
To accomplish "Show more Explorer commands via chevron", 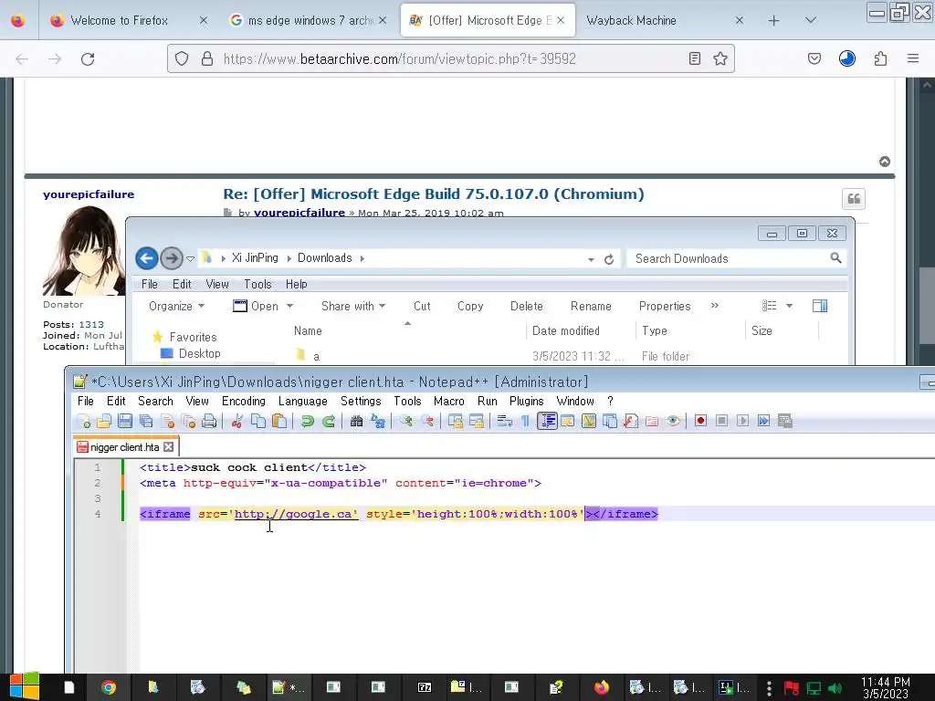I will (714, 306).
